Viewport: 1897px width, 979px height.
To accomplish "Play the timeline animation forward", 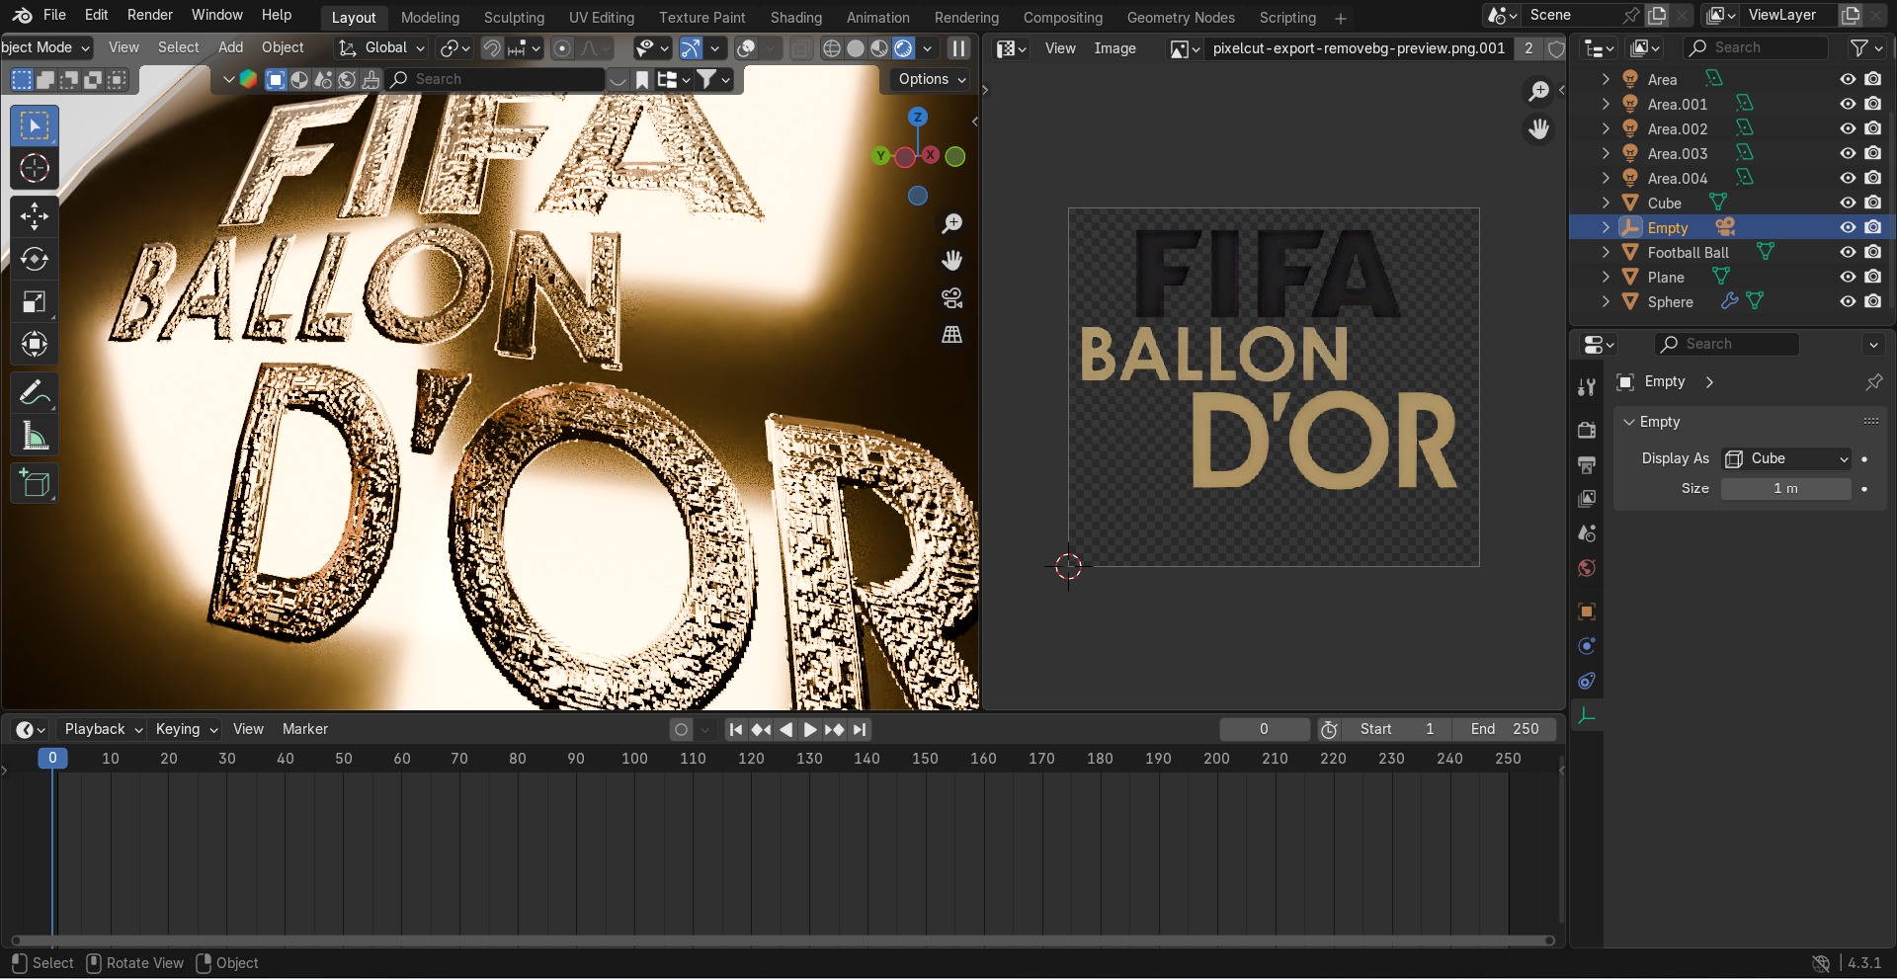I will click(x=810, y=730).
